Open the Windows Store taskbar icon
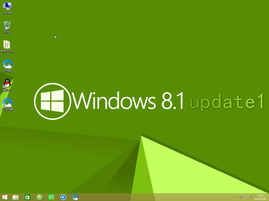 27,197
